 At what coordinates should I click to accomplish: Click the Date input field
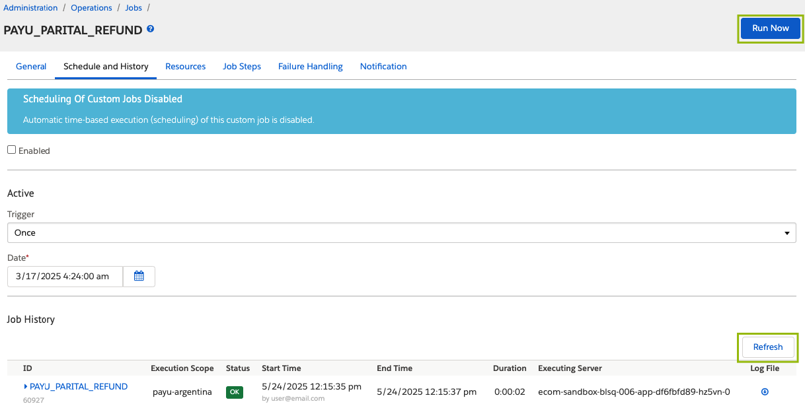(65, 277)
